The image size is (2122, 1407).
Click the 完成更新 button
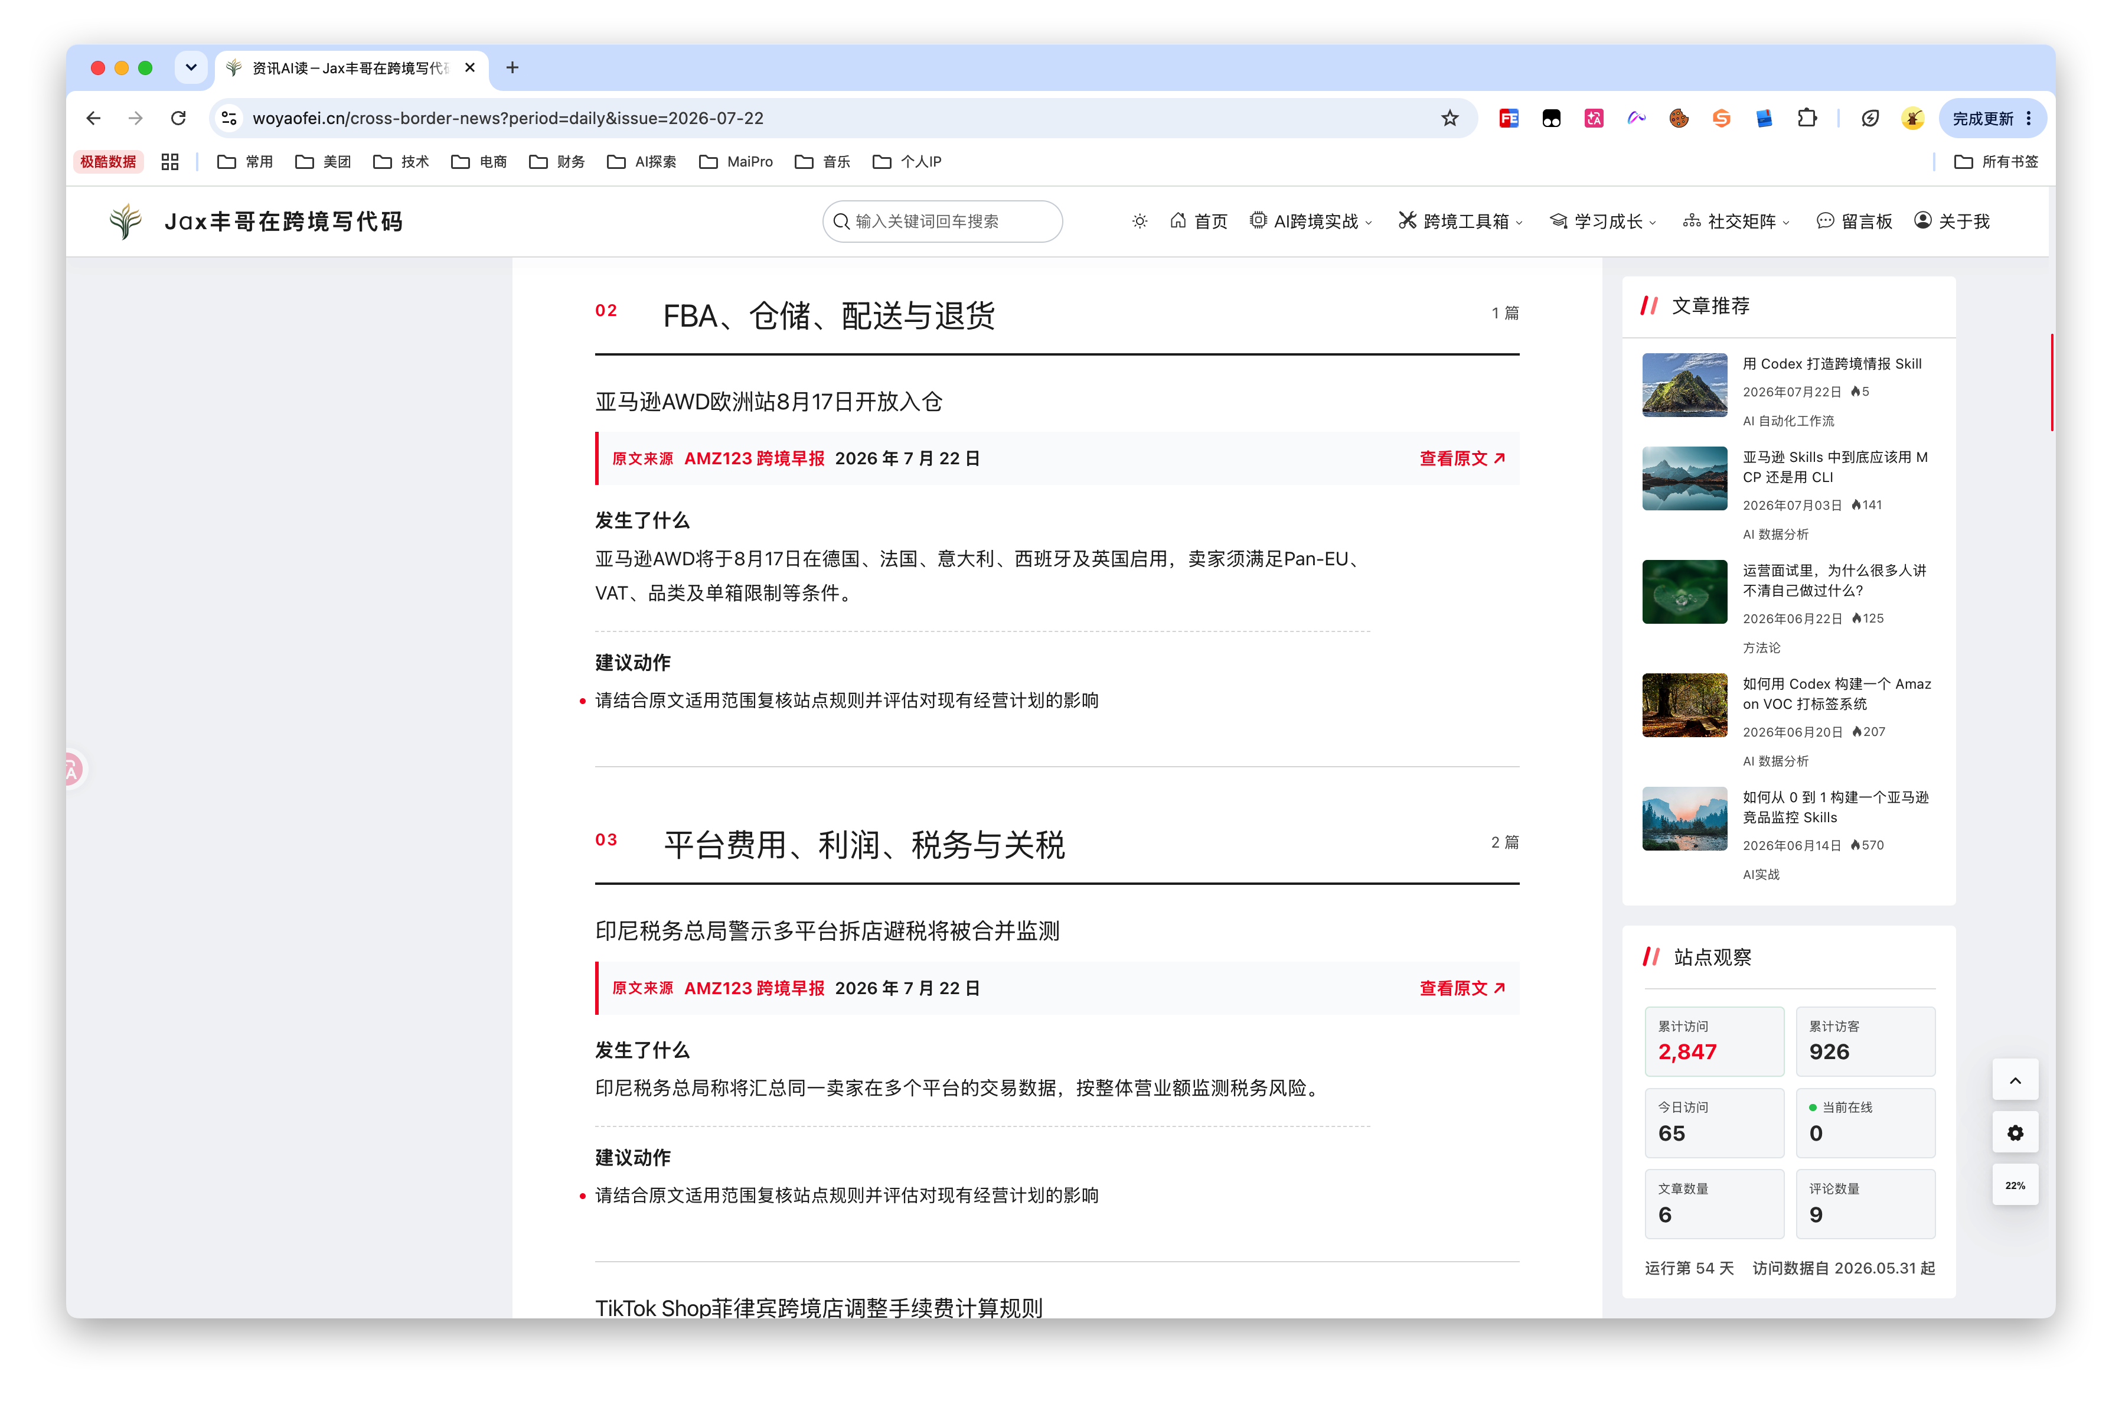pos(1993,119)
